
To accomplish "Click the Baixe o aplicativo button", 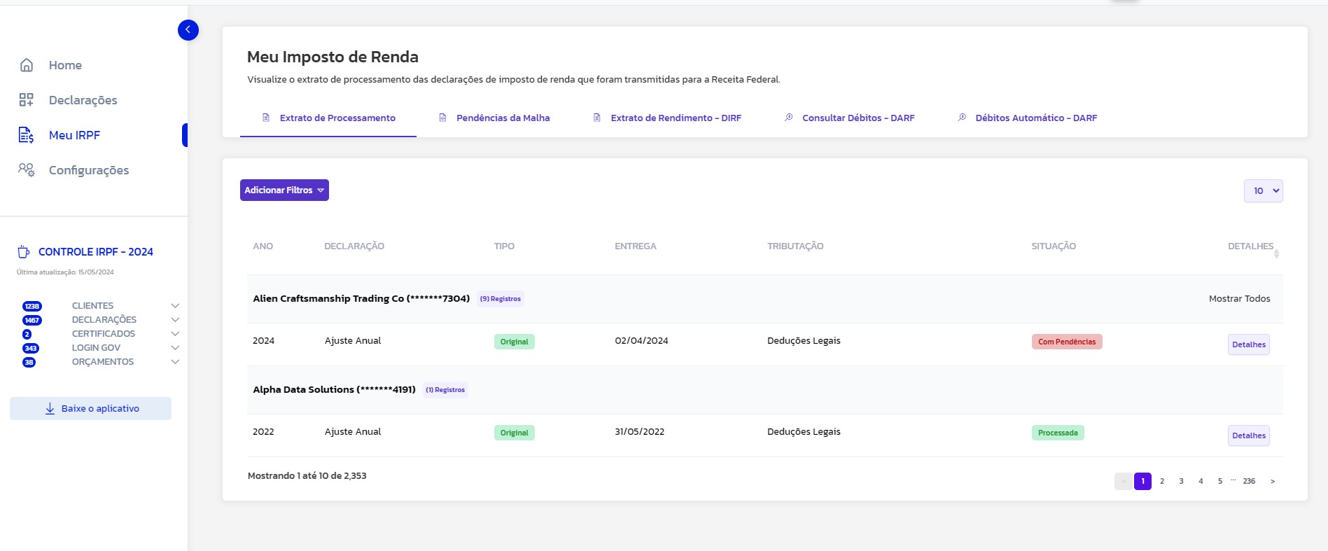I will (90, 409).
